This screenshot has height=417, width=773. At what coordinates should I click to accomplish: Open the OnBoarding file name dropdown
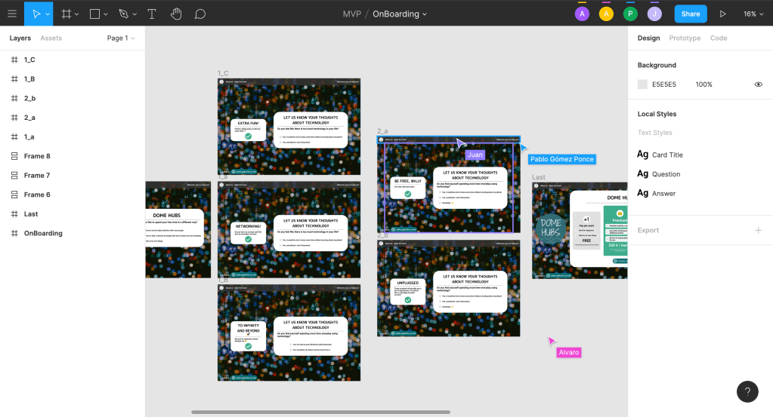[400, 14]
